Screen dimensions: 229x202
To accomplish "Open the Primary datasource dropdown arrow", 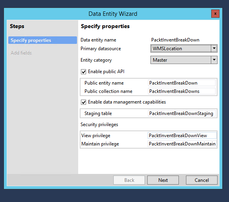I will pos(214,48).
